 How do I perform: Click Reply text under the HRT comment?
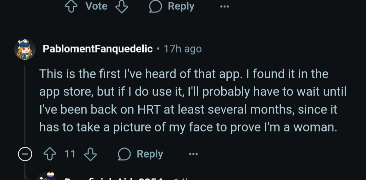point(150,154)
